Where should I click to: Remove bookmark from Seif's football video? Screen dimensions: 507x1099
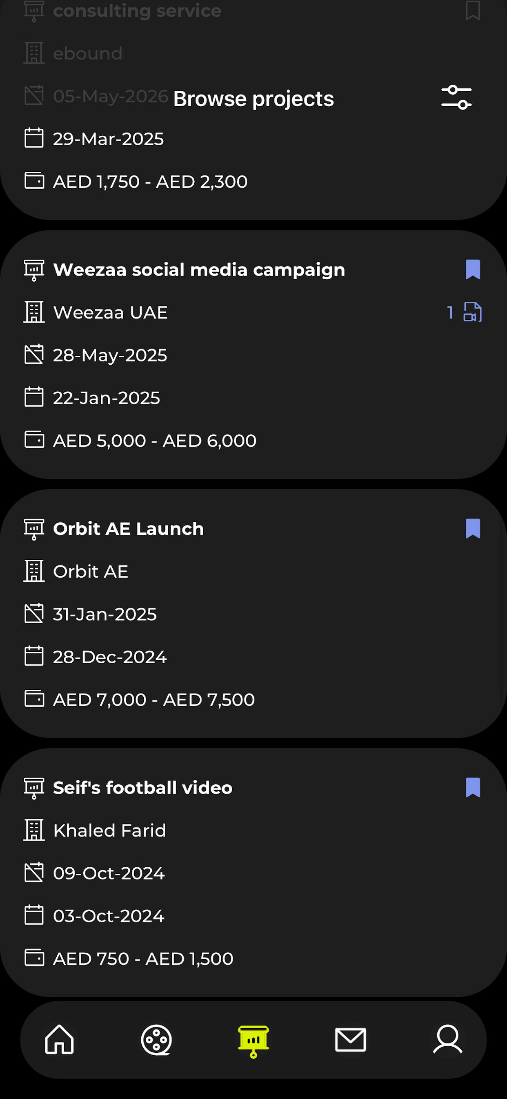(472, 787)
